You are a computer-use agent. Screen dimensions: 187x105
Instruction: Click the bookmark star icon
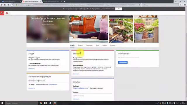click(2, 5)
